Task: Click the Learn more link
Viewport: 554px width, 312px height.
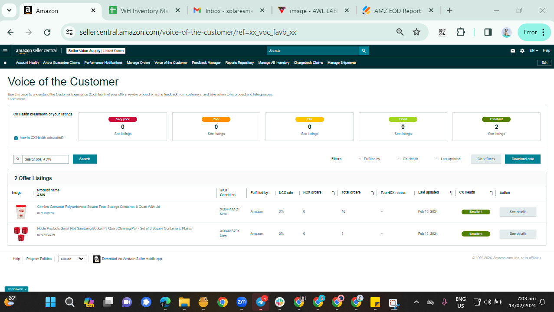Action: point(16,99)
